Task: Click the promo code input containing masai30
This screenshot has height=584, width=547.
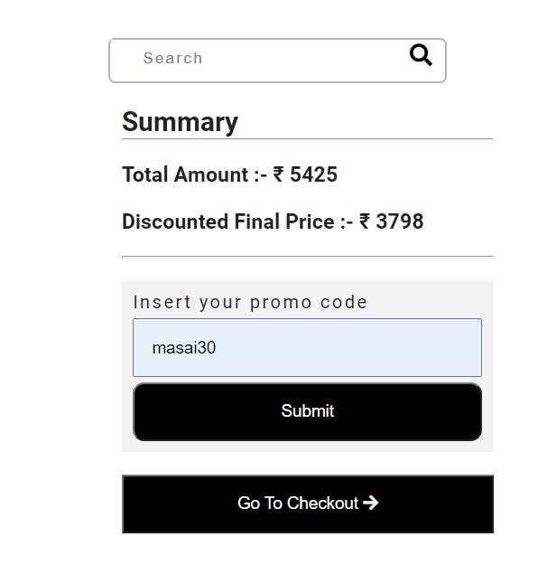Action: point(307,347)
